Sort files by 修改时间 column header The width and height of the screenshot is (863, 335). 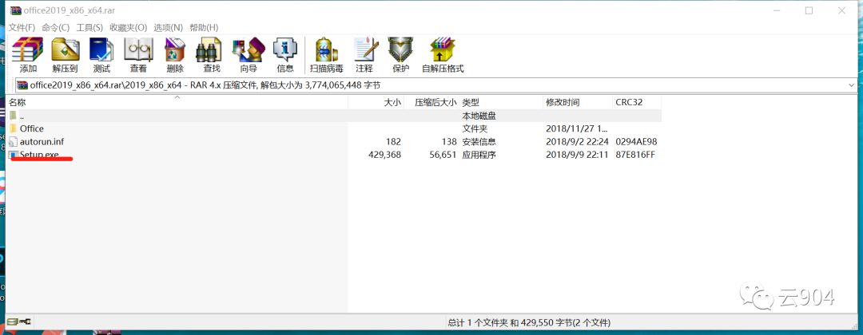563,102
